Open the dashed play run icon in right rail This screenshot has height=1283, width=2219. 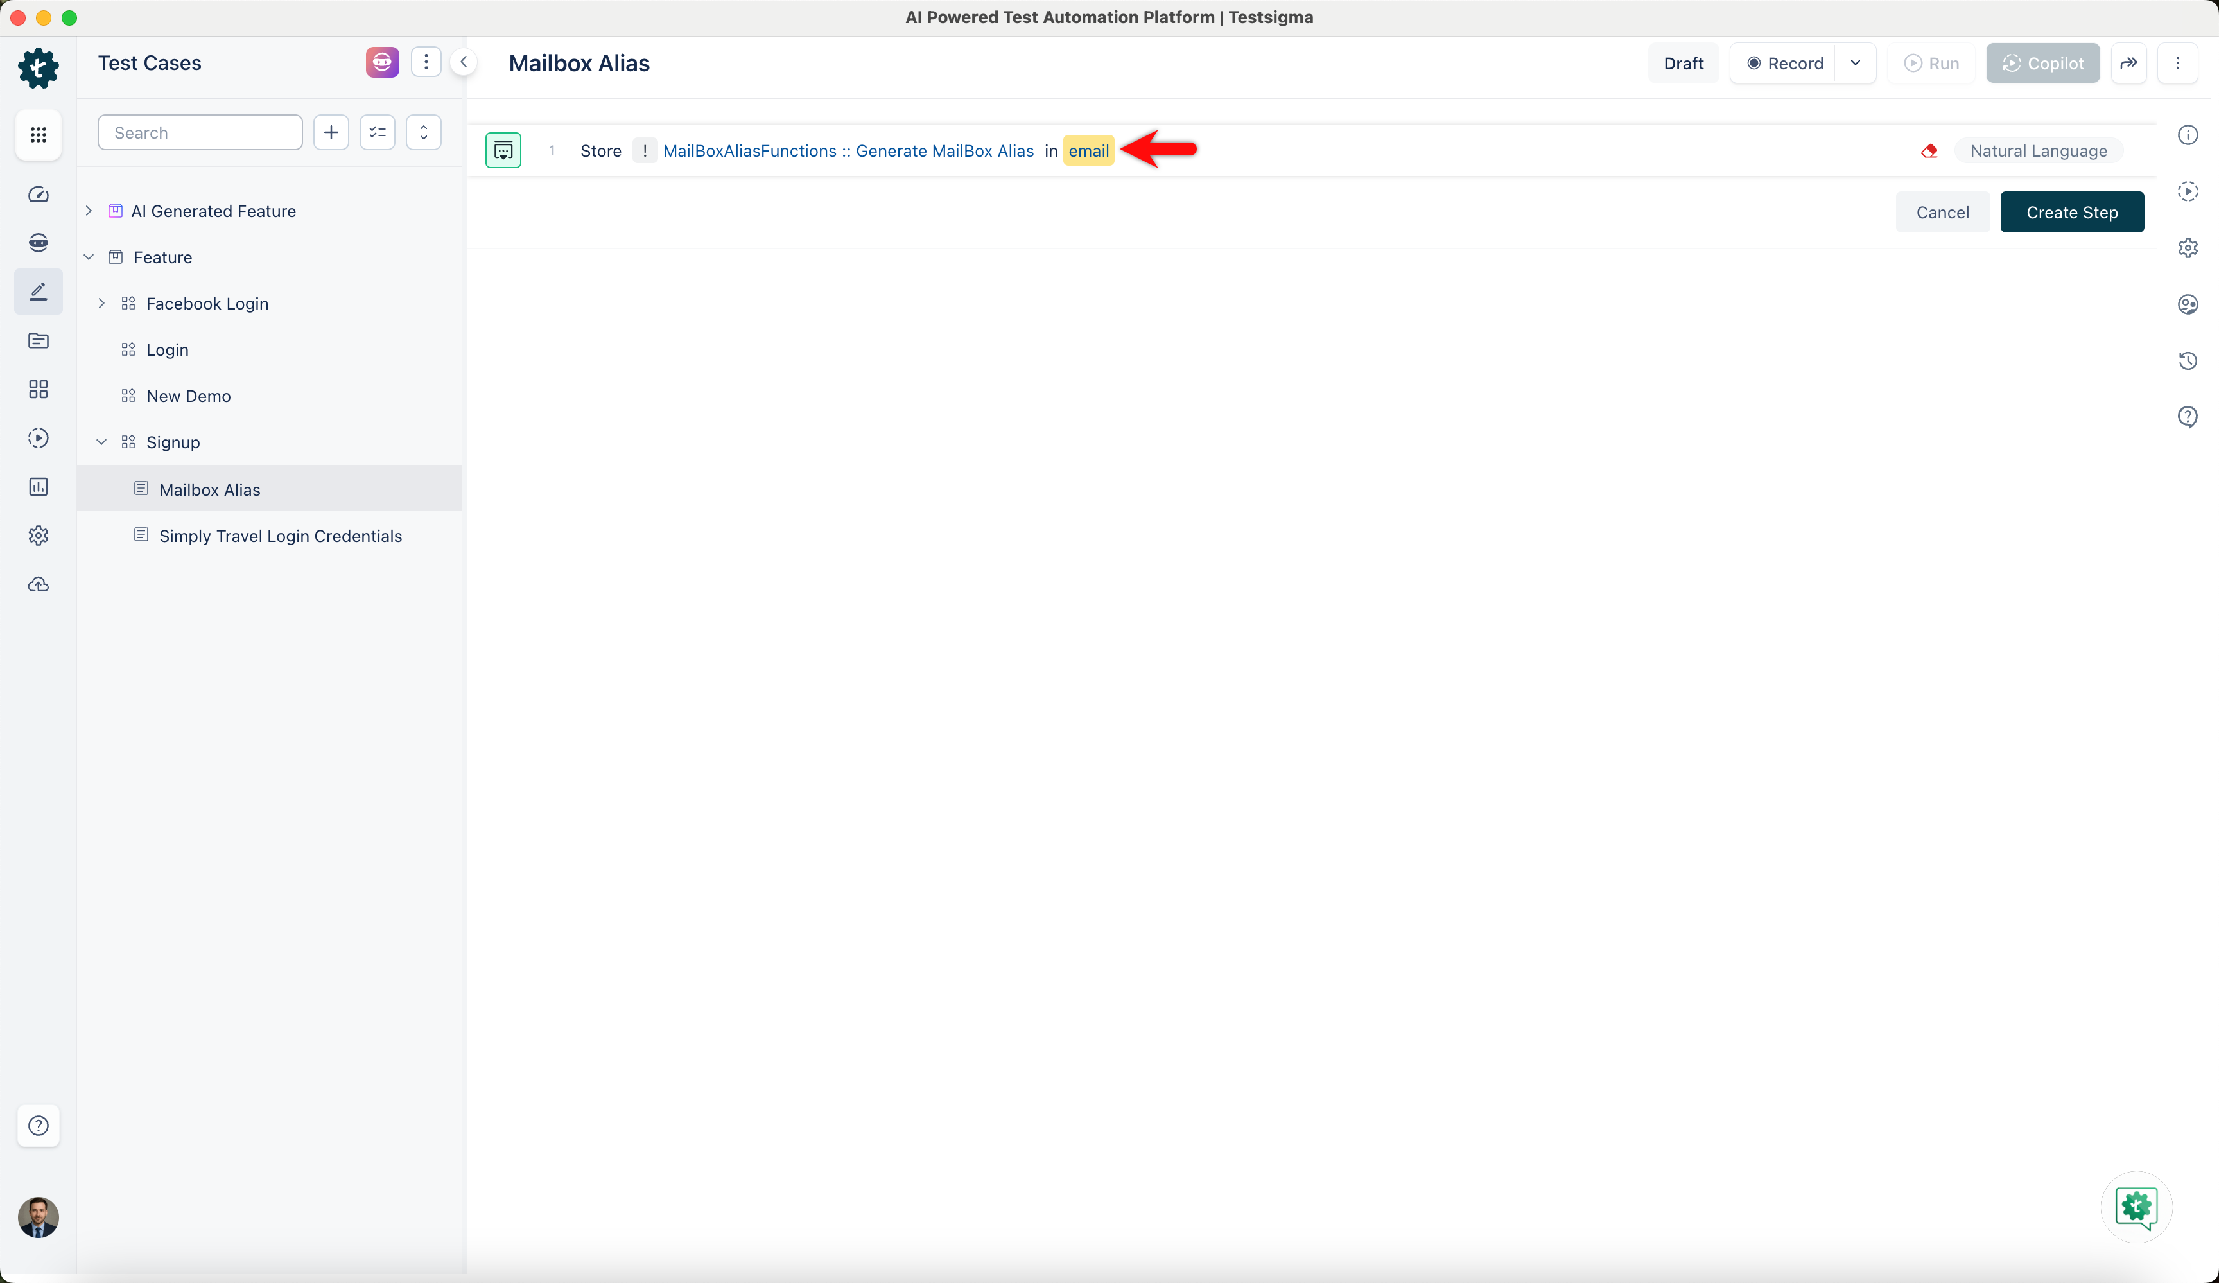pos(2188,191)
